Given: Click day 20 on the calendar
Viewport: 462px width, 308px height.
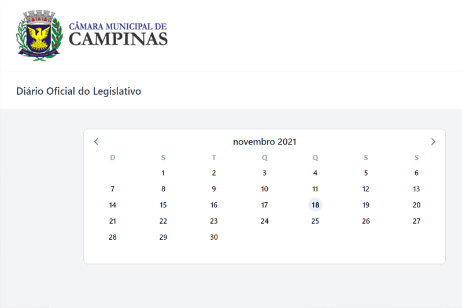Looking at the screenshot, I should pyautogui.click(x=416, y=205).
